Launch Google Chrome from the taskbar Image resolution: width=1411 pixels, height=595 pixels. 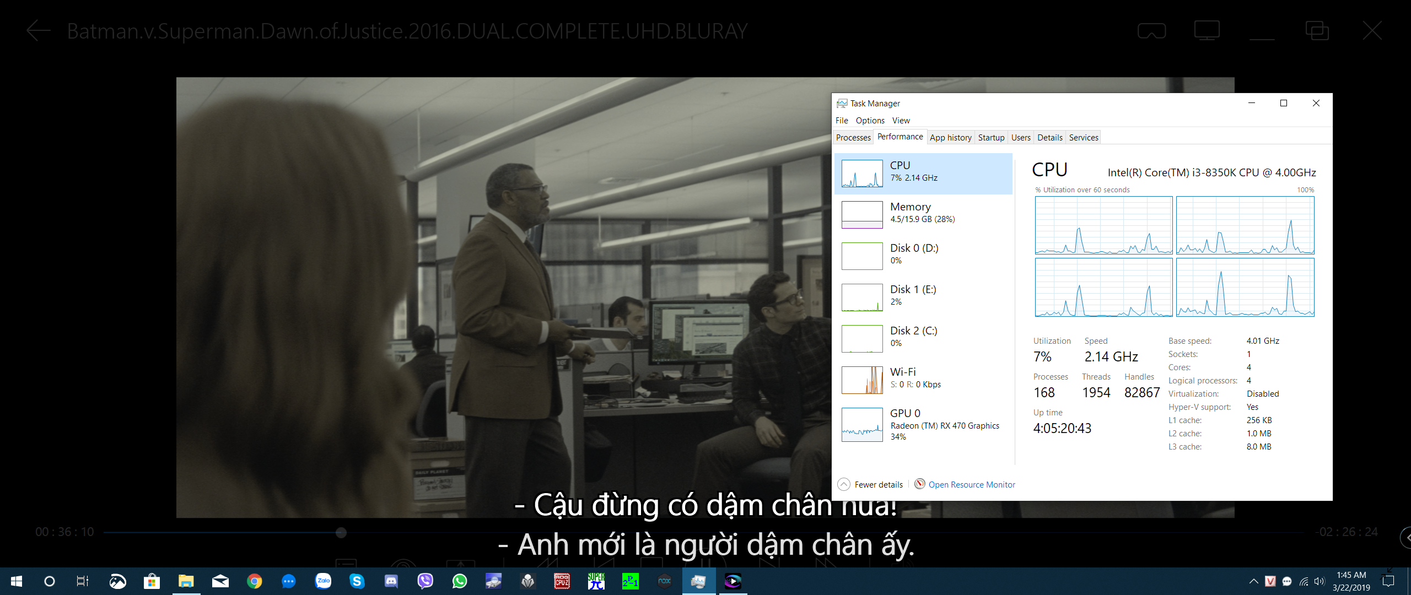pyautogui.click(x=255, y=581)
